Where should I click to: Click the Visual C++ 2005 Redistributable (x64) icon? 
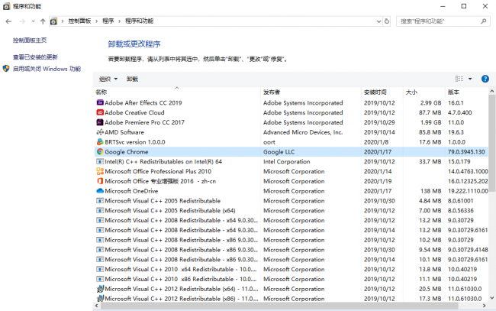tap(100, 211)
